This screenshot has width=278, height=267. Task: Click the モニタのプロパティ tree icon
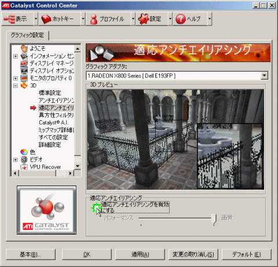pyautogui.click(x=24, y=78)
